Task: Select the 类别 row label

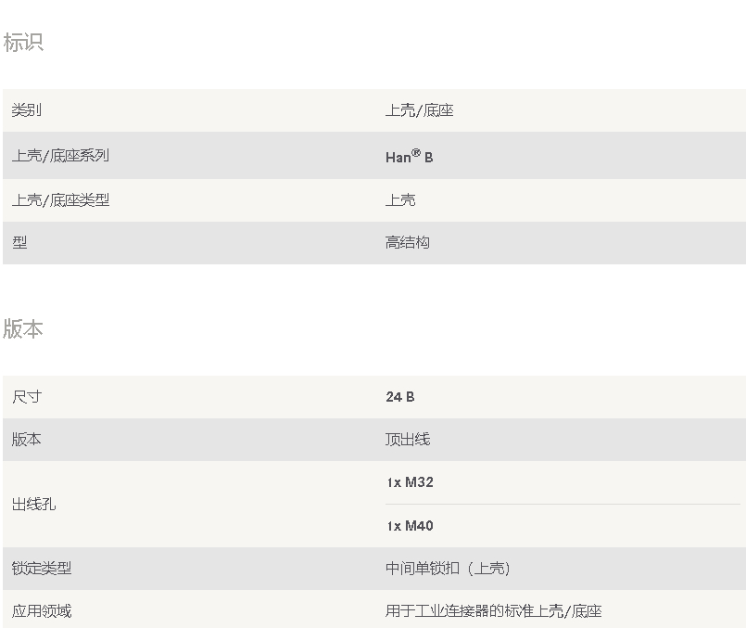Action: (x=27, y=110)
